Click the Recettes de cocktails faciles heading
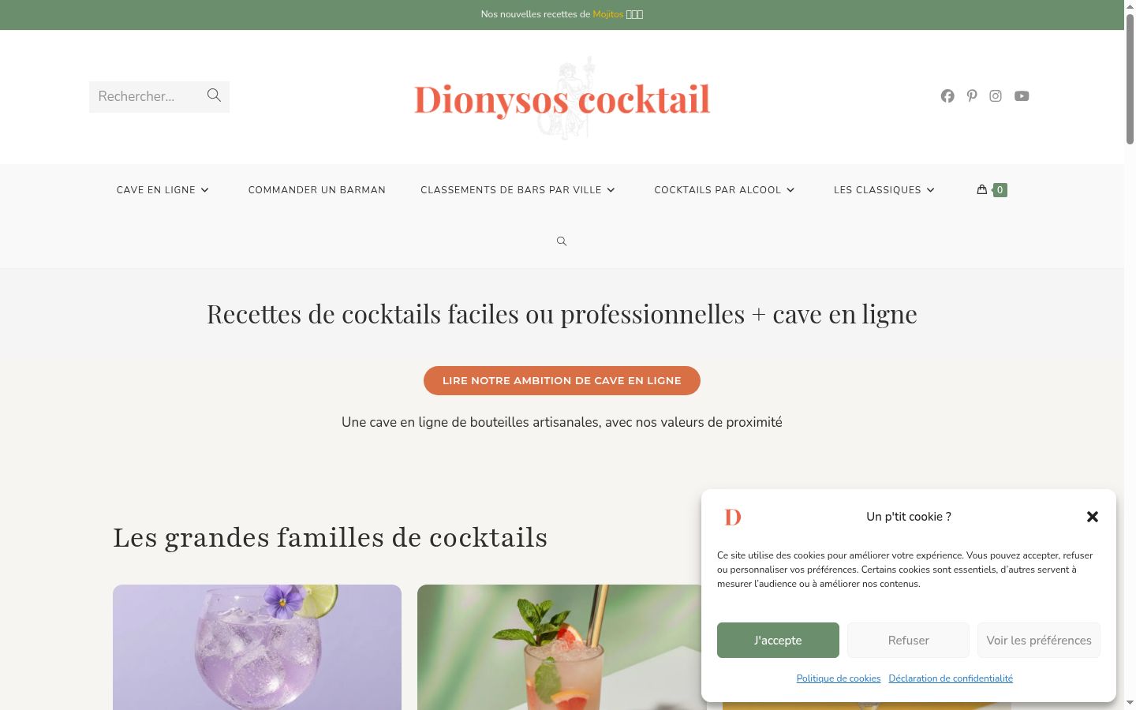The width and height of the screenshot is (1136, 710). [x=562, y=314]
